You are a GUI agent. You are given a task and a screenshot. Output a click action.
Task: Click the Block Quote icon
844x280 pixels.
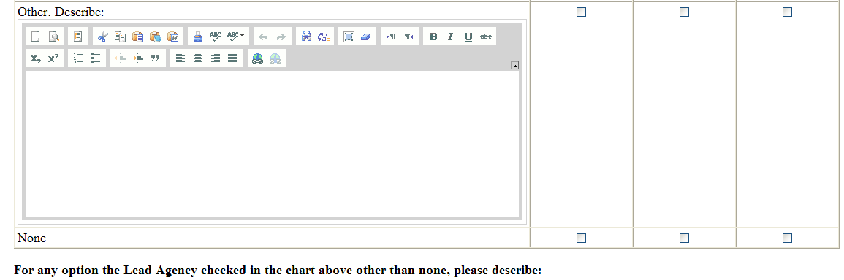click(x=156, y=58)
